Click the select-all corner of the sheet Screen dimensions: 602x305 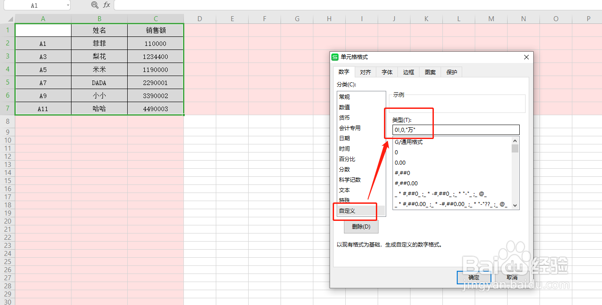(x=8, y=18)
